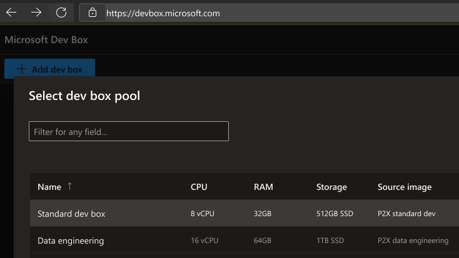
Task: Click the 8 vCPU cell
Action: pyautogui.click(x=203, y=214)
